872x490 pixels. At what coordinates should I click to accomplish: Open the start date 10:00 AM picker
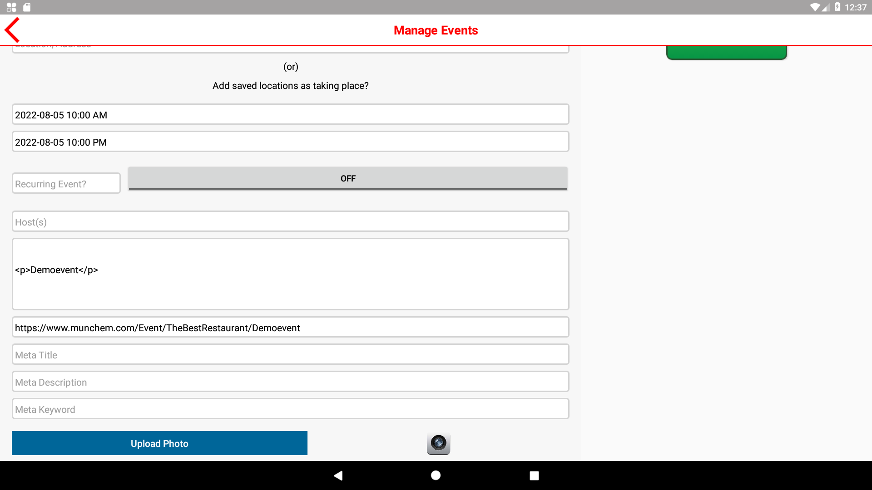click(x=290, y=115)
